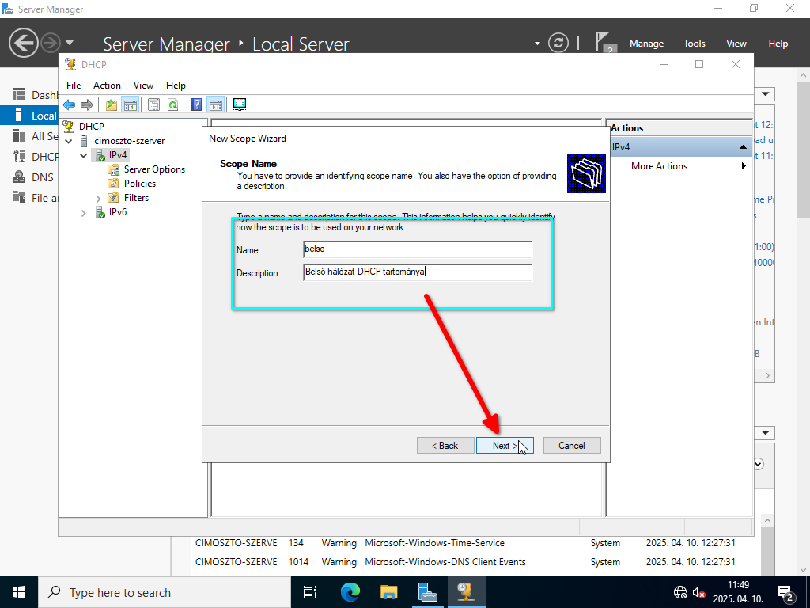Click the Export List toolbar icon

pyautogui.click(x=153, y=104)
